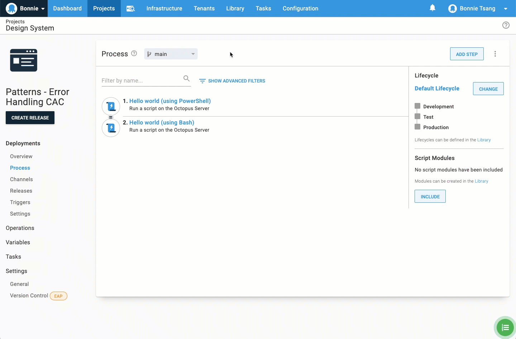
Task: Open the green task list floating button
Action: coord(505,327)
